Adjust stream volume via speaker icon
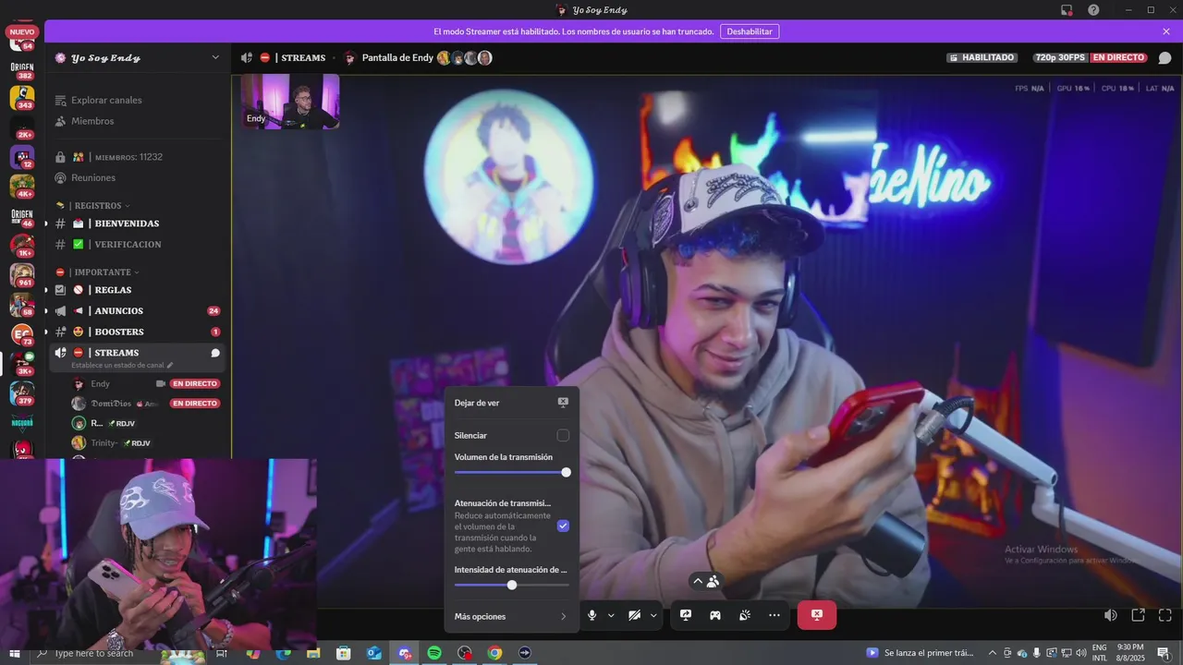The image size is (1183, 665). coord(1111,615)
